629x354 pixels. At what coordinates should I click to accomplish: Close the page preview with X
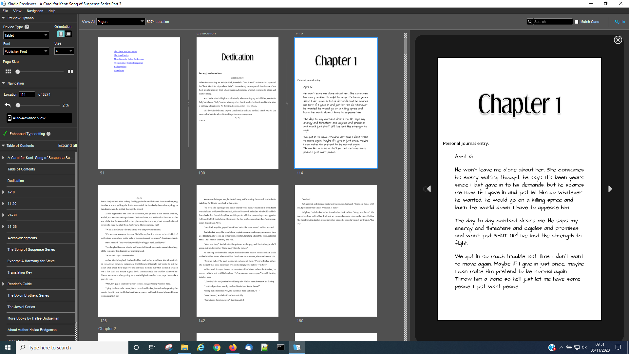click(x=618, y=40)
